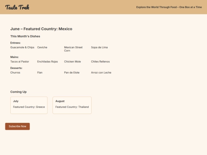Viewport: 207px width, 155px height.
Task: Click the Entrees label
Action: (15, 43)
